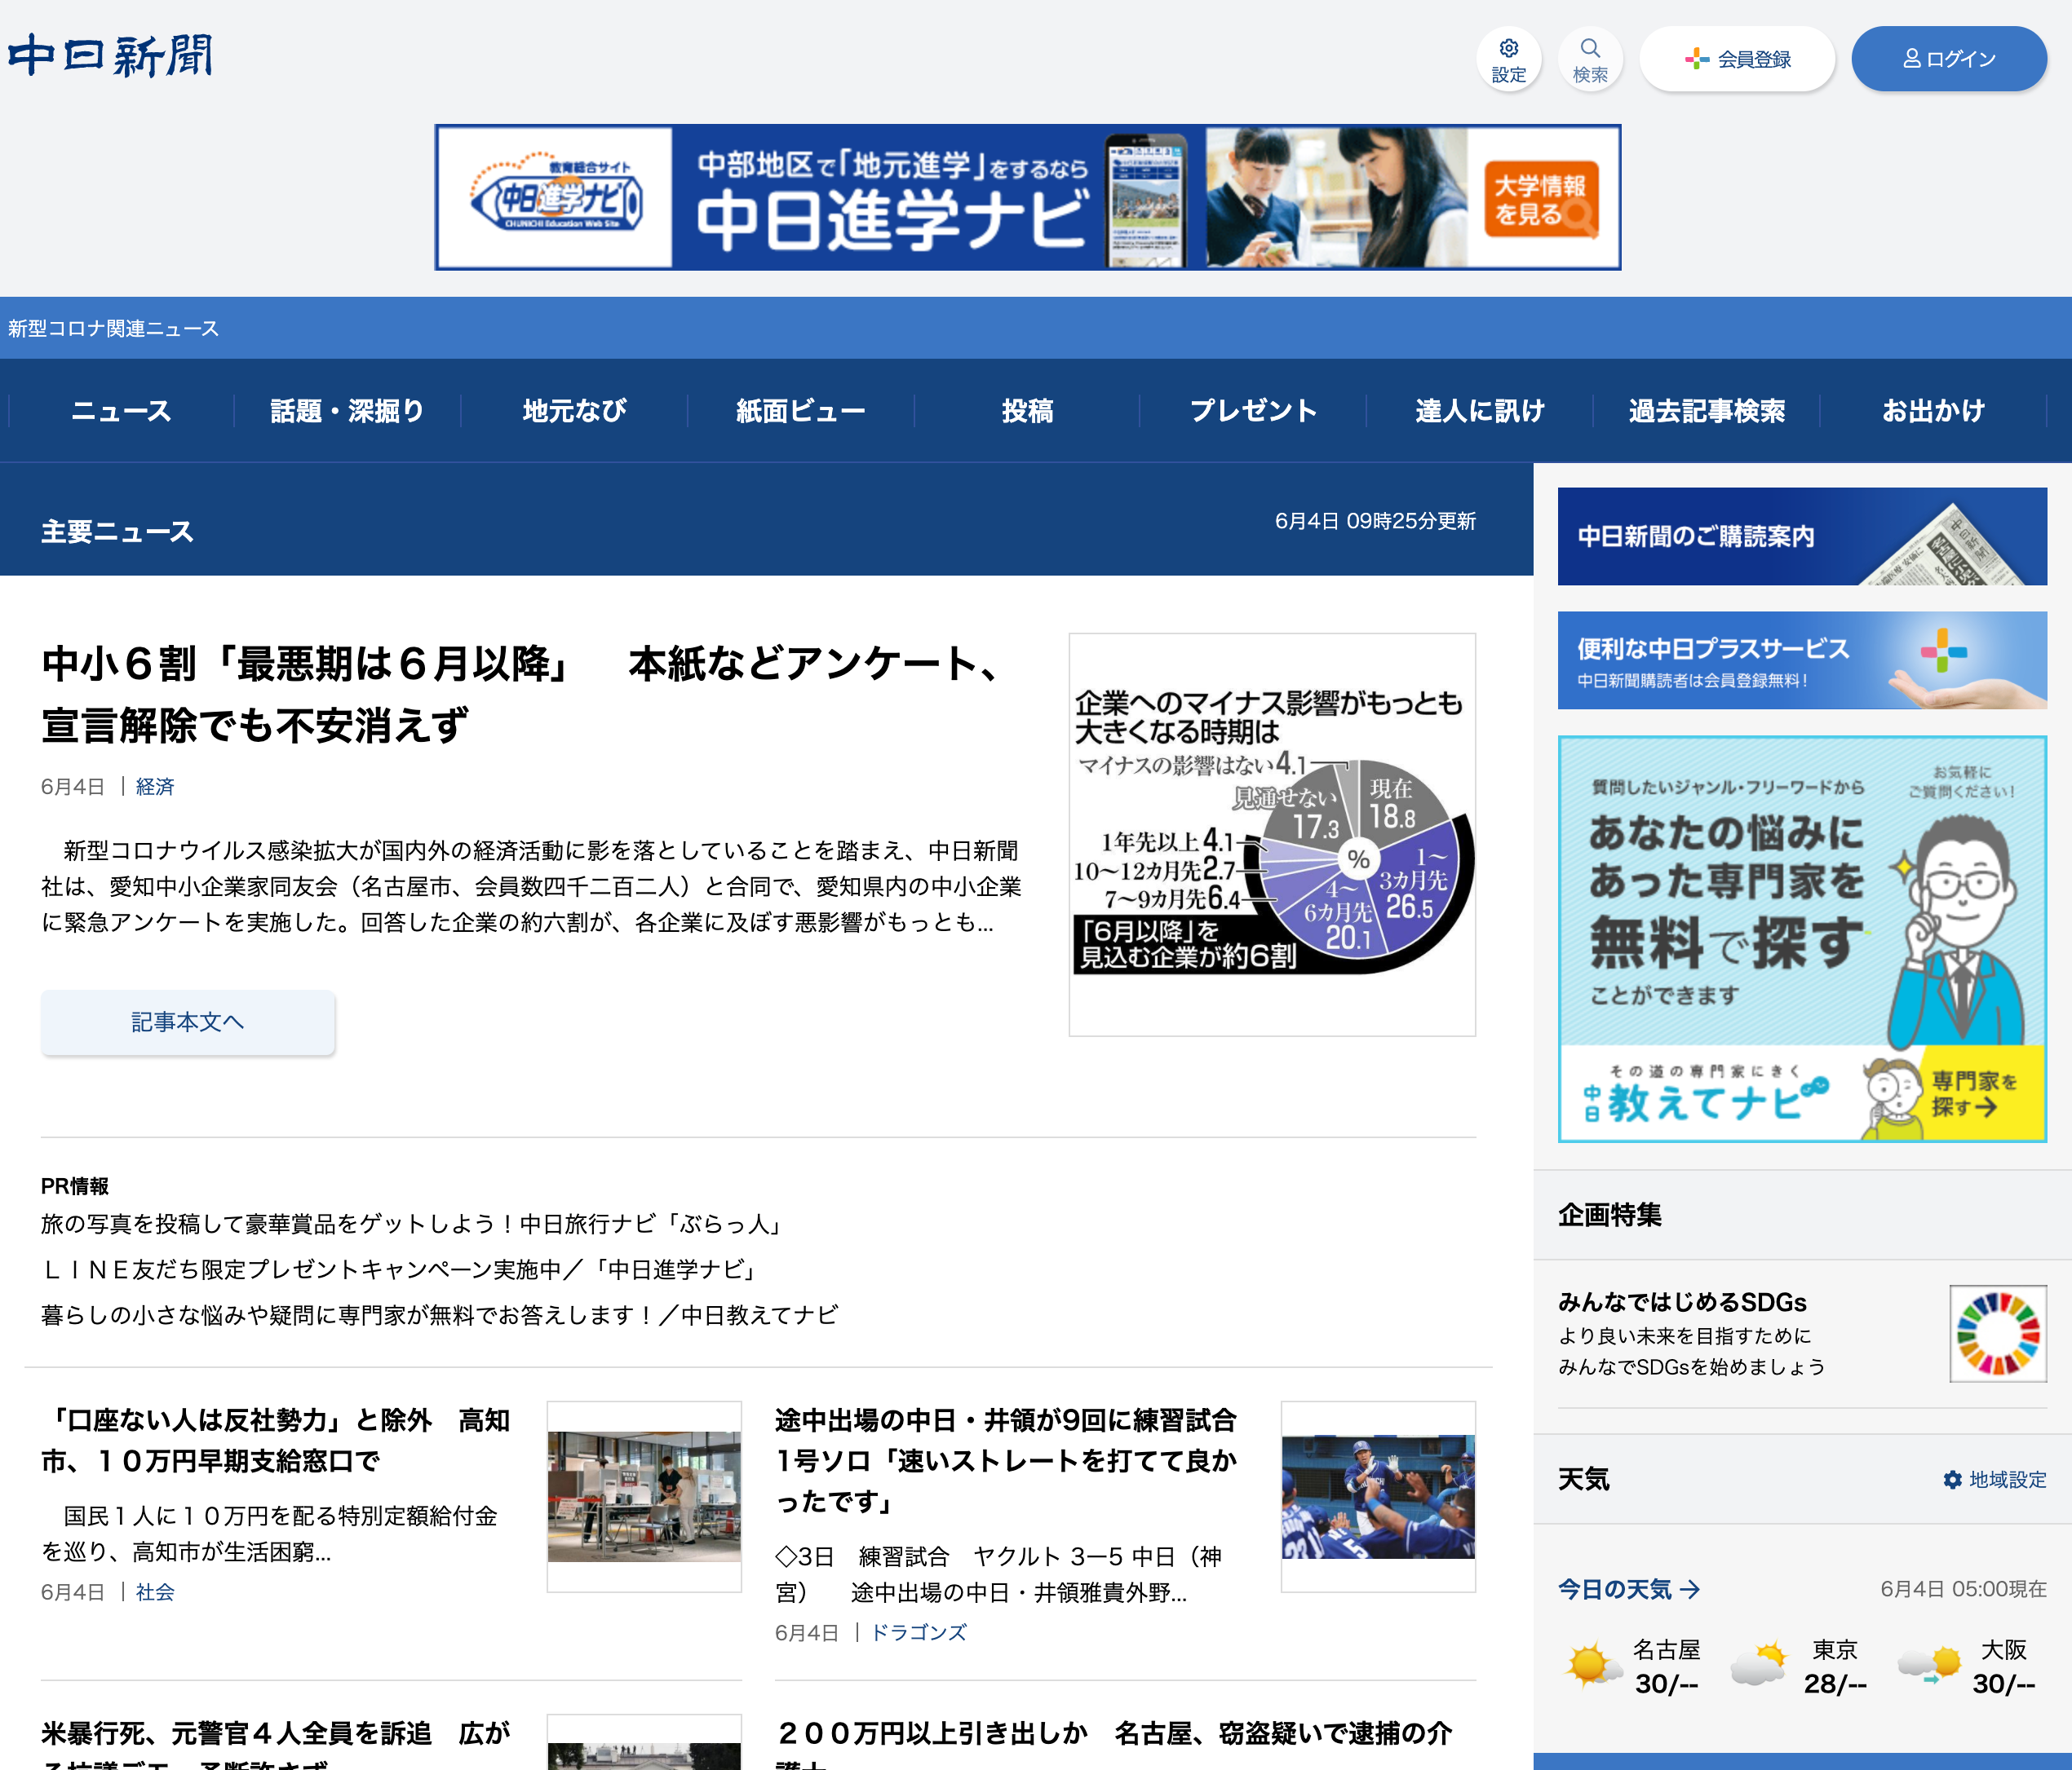The image size is (2072, 1770).
Task: Click the 名古屋 sunny weather icon
Action: point(1592,1665)
